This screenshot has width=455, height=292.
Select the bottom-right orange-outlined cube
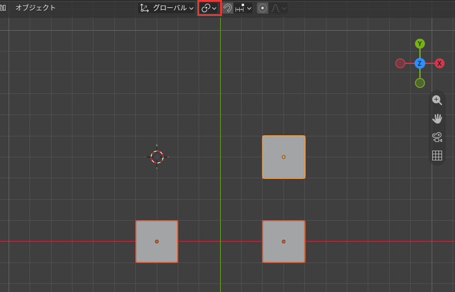coord(283,242)
